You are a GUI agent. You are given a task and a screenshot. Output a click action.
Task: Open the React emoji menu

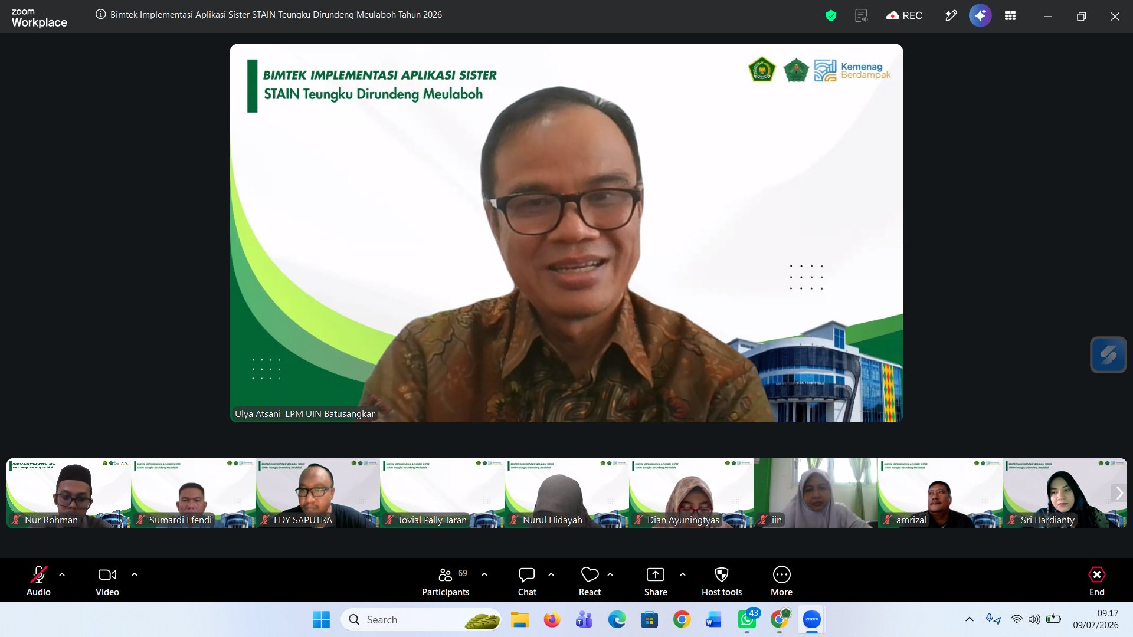(x=590, y=580)
